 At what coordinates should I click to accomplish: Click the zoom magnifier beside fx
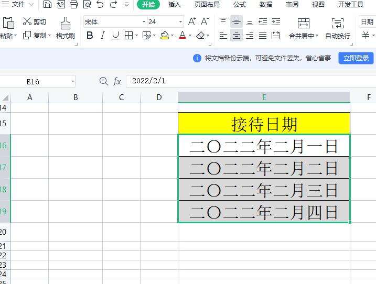click(104, 81)
